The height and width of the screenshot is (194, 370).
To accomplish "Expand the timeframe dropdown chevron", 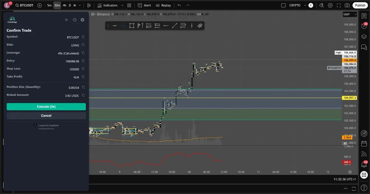I will coord(79,5).
